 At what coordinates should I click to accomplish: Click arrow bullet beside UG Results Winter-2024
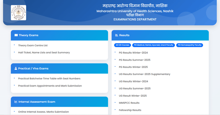point(115,81)
